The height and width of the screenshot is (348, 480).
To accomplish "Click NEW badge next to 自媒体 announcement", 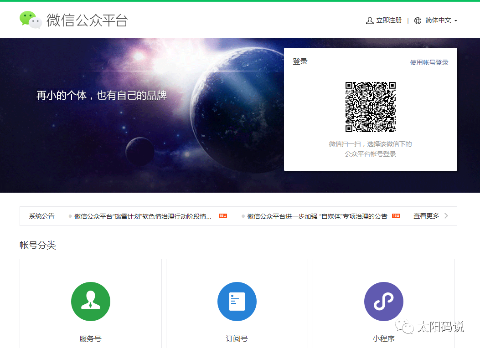I will [396, 215].
